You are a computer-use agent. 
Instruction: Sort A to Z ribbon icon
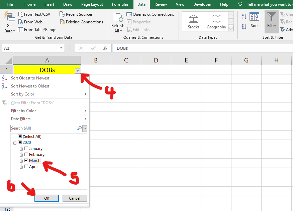244,17
